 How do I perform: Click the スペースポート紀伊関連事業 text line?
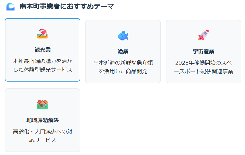tap(203, 71)
